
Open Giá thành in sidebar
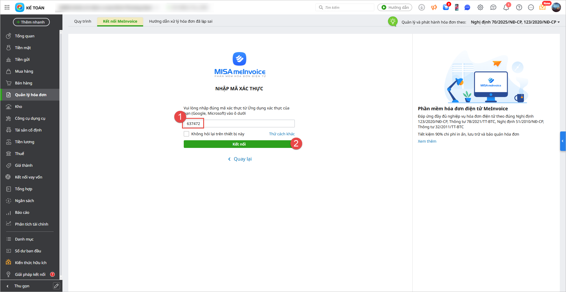30,165
